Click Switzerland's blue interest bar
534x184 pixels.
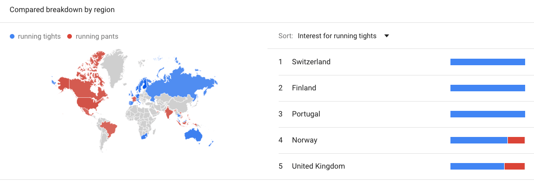(x=488, y=62)
